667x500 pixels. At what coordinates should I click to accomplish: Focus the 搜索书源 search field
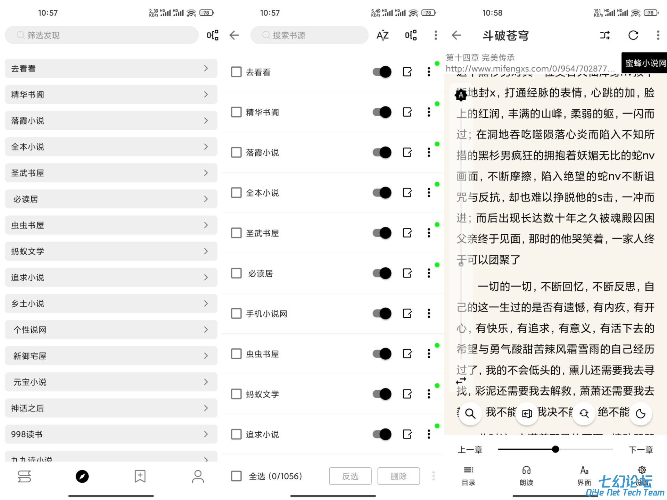[x=309, y=35]
